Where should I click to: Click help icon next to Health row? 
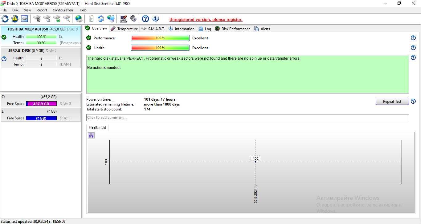(413, 48)
